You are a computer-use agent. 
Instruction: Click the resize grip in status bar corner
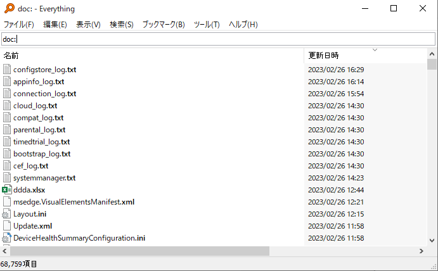(434, 267)
